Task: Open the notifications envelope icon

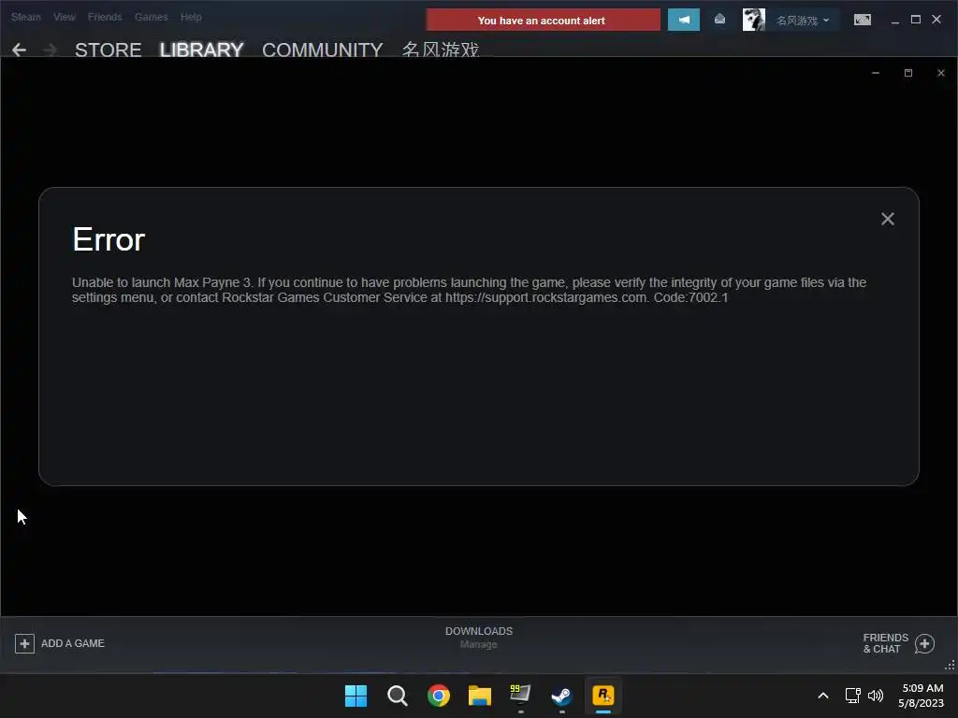Action: pyautogui.click(x=719, y=20)
